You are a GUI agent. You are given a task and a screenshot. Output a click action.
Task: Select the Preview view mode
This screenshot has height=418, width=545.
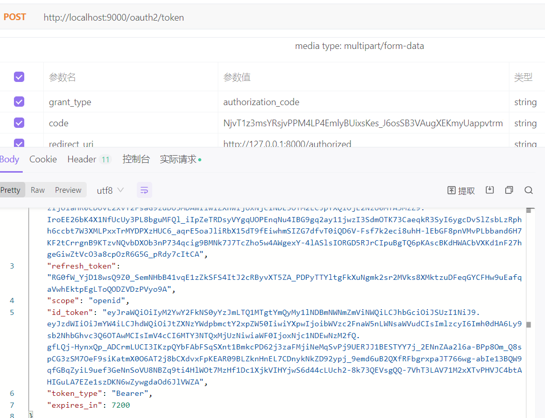point(68,190)
